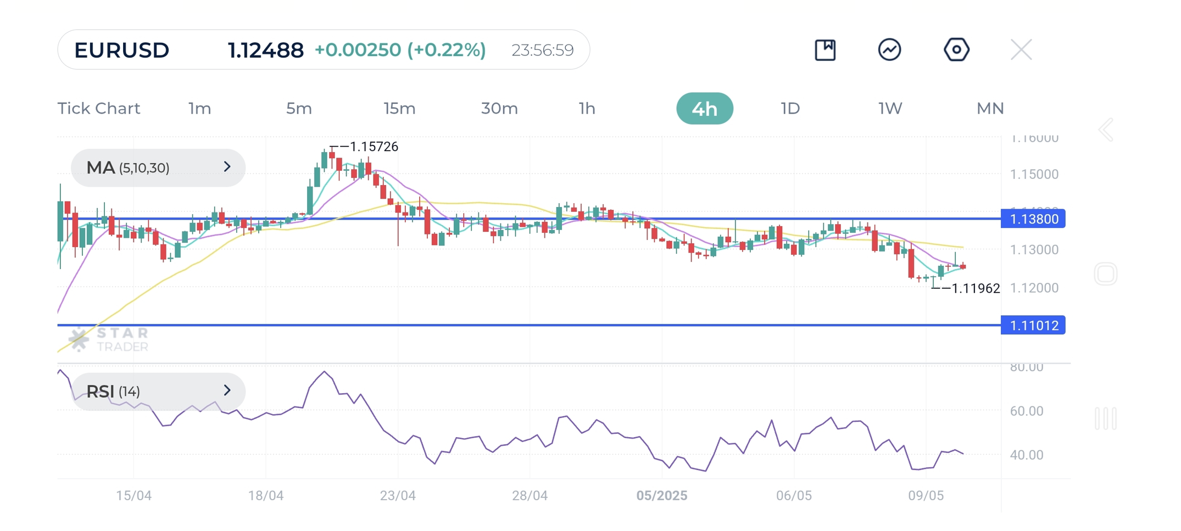Select the 1h timeframe
Viewport: 1181px width, 531px height.
coord(587,109)
